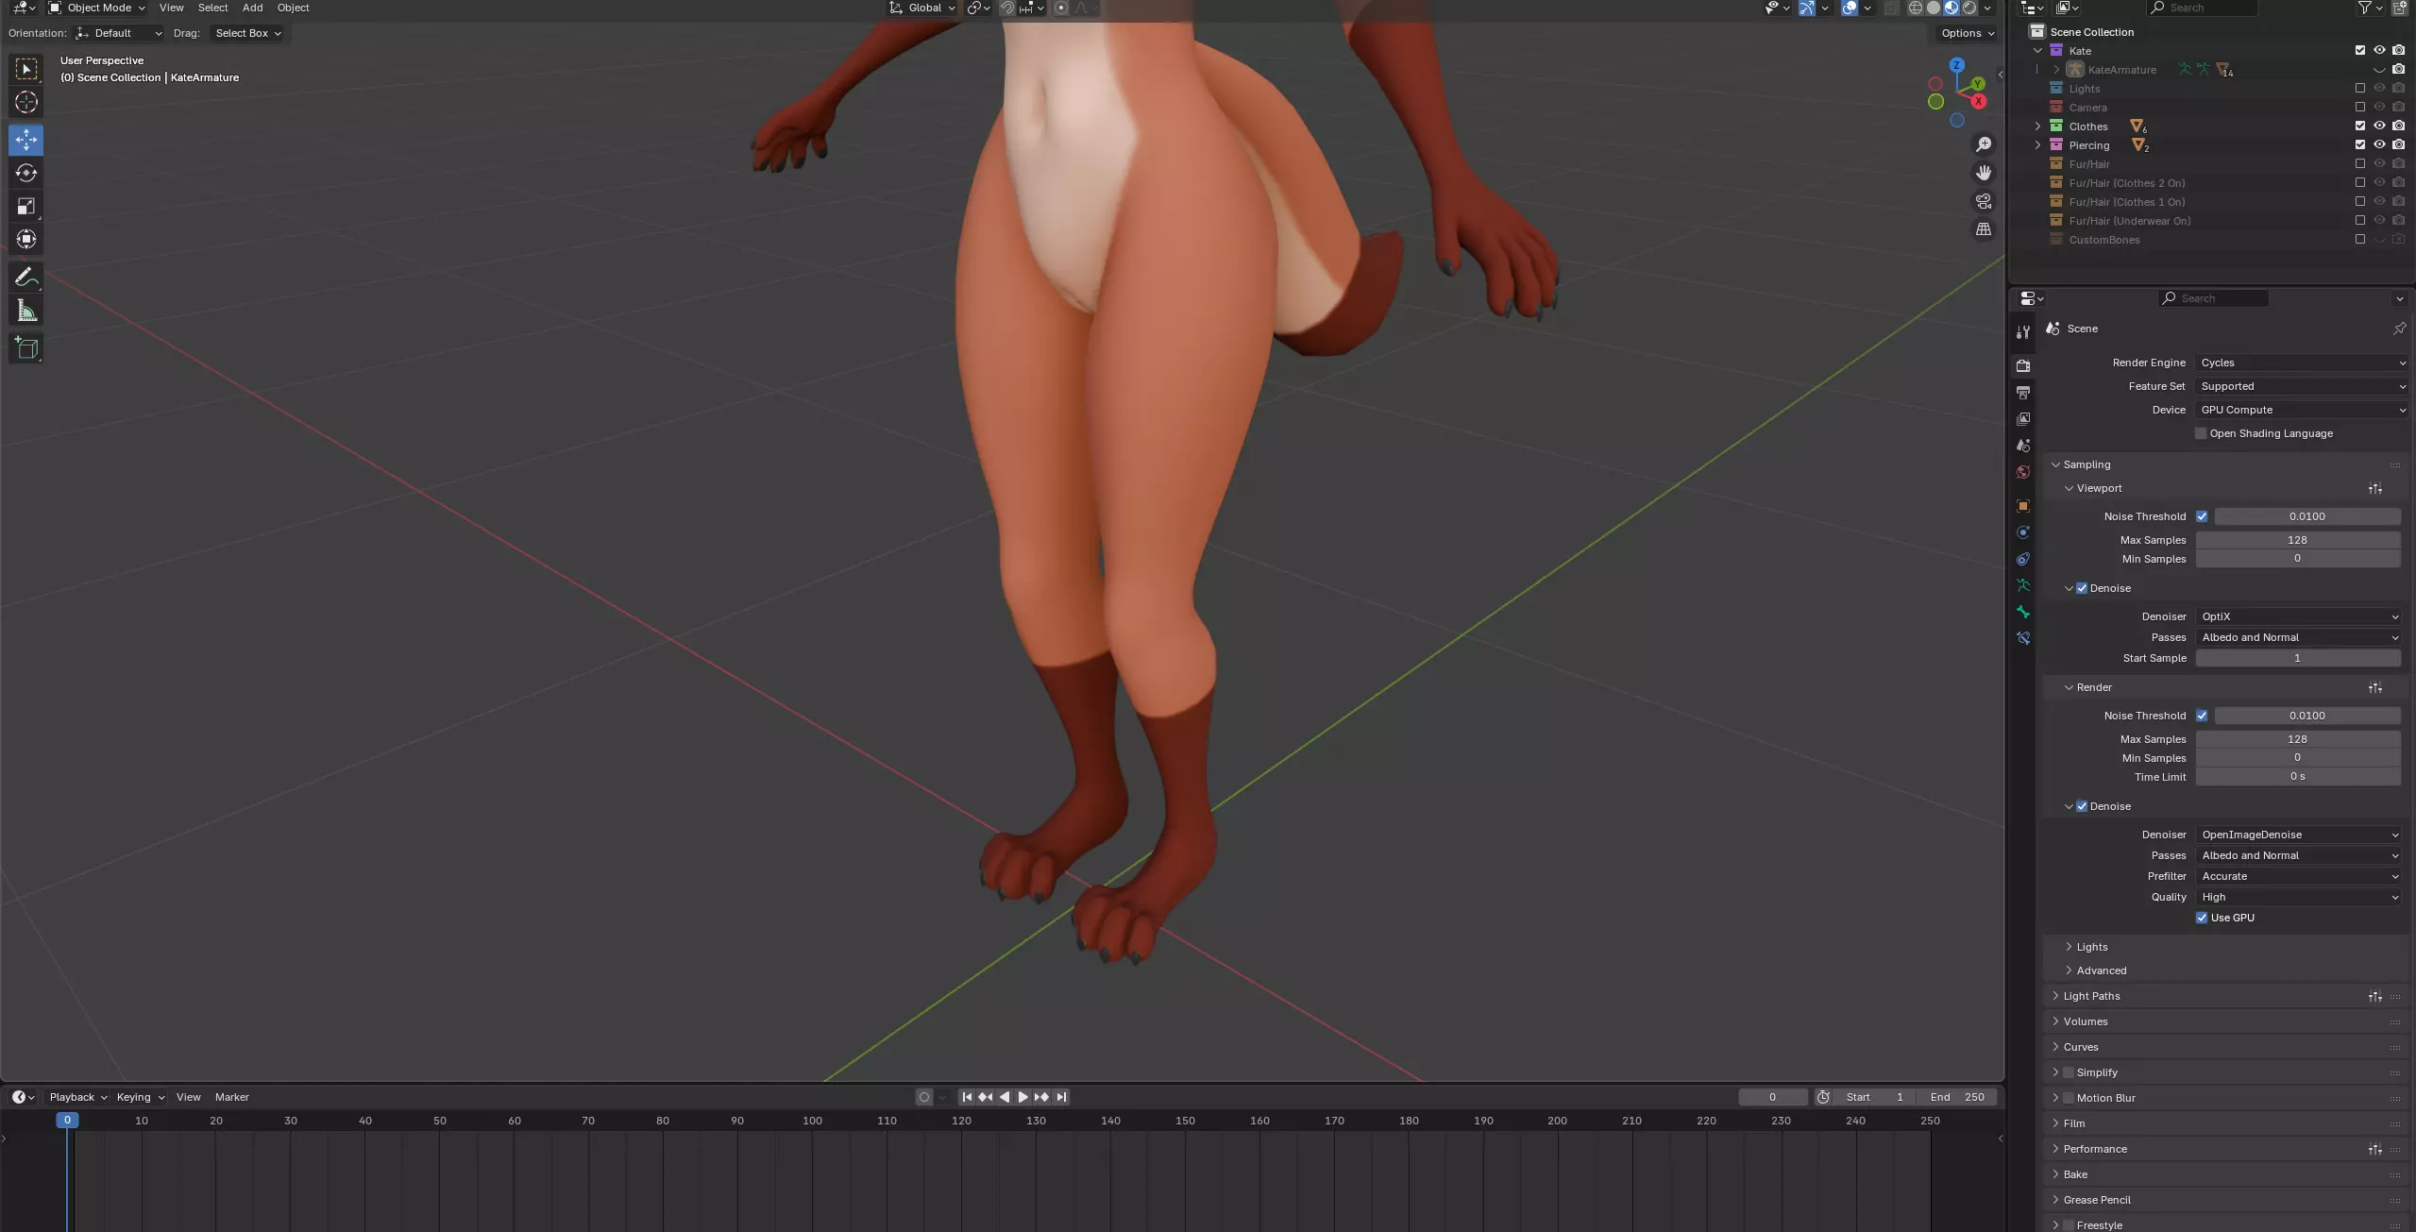Toggle Viewport Denoise checkbox
2416x1232 pixels.
(2082, 588)
